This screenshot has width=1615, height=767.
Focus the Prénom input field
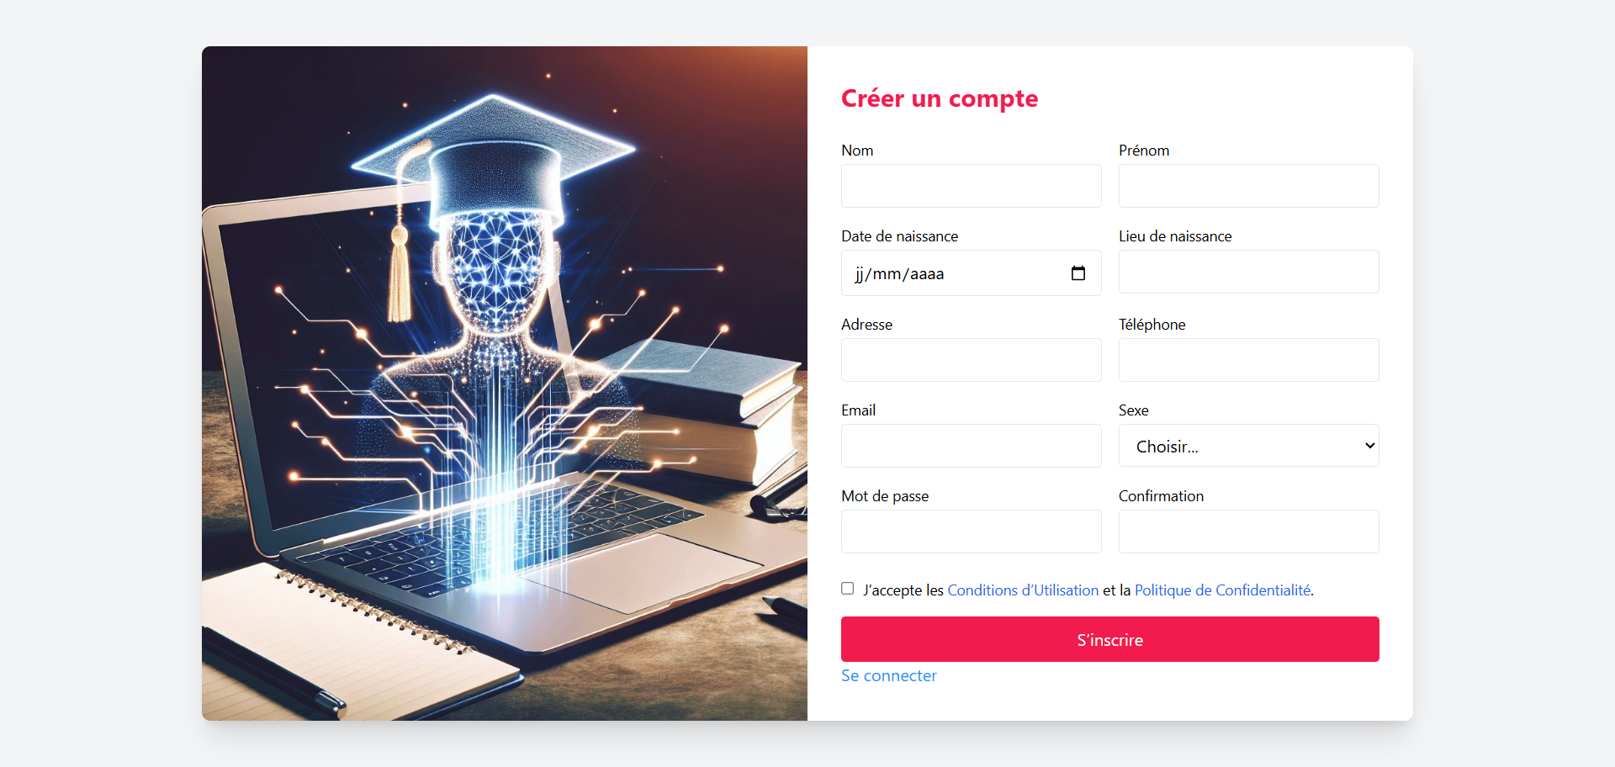pyautogui.click(x=1248, y=186)
